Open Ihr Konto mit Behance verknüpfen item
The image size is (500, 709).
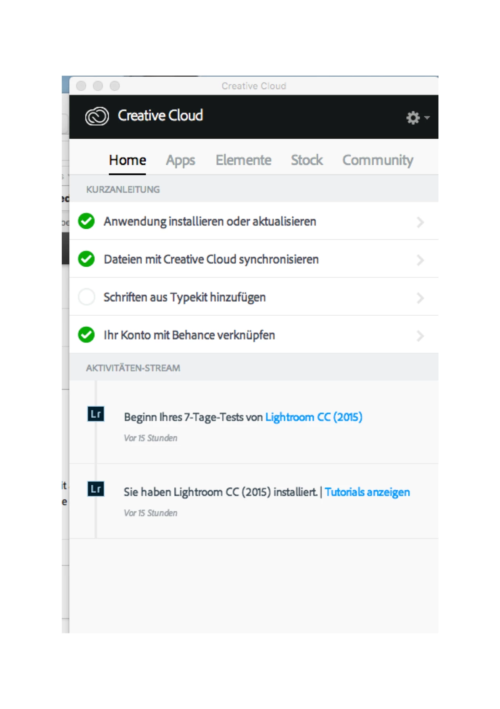pyautogui.click(x=254, y=335)
